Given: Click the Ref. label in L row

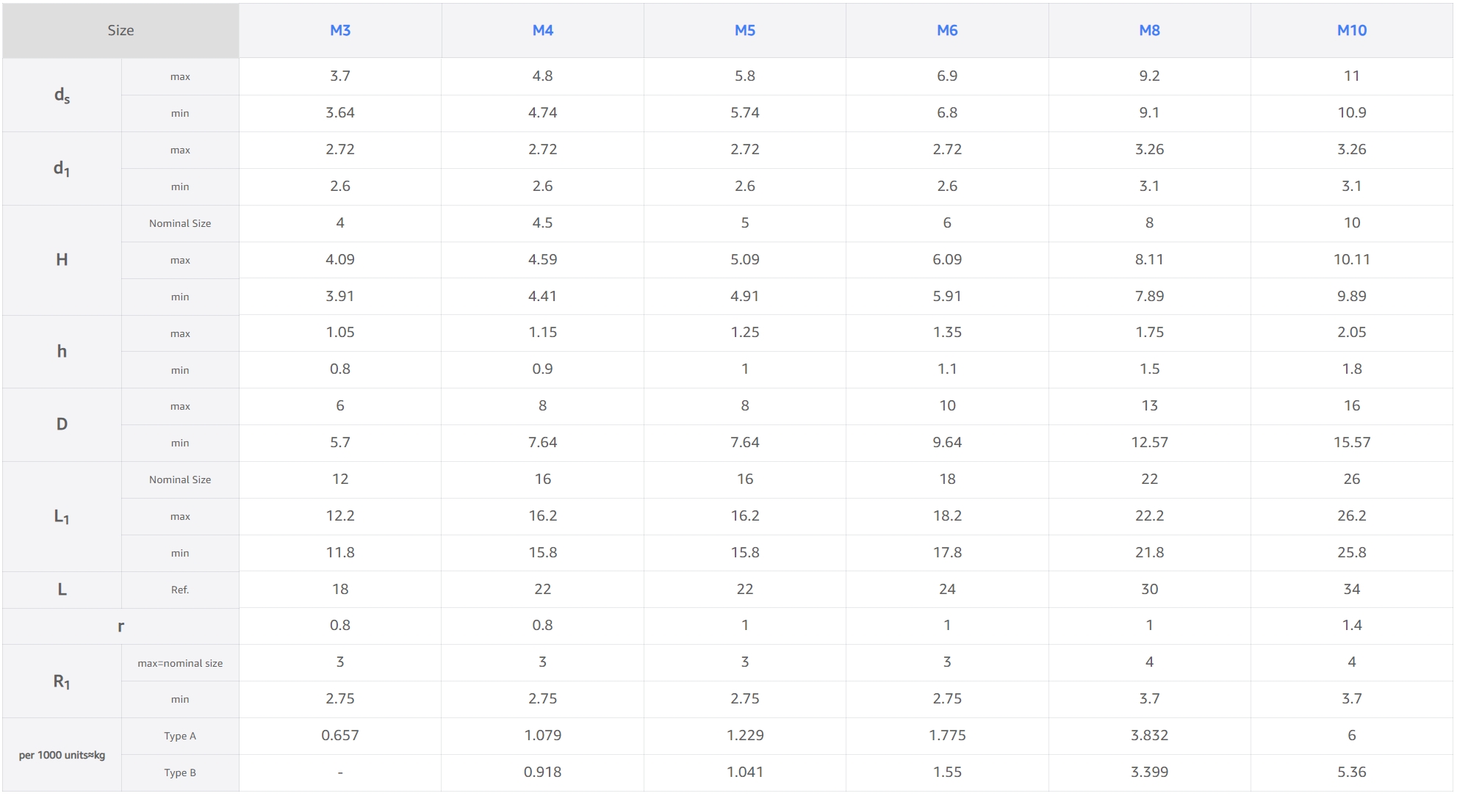Looking at the screenshot, I should pyautogui.click(x=180, y=590).
